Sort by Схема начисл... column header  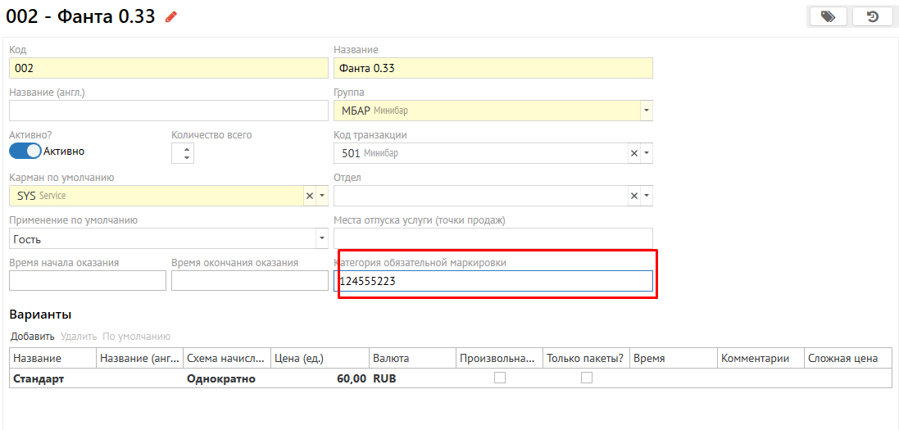pyautogui.click(x=227, y=359)
